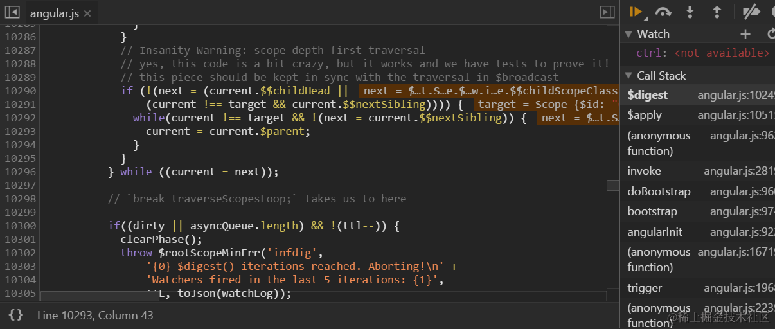
Task: Set breakpoint on line 10296
Action: (19, 172)
